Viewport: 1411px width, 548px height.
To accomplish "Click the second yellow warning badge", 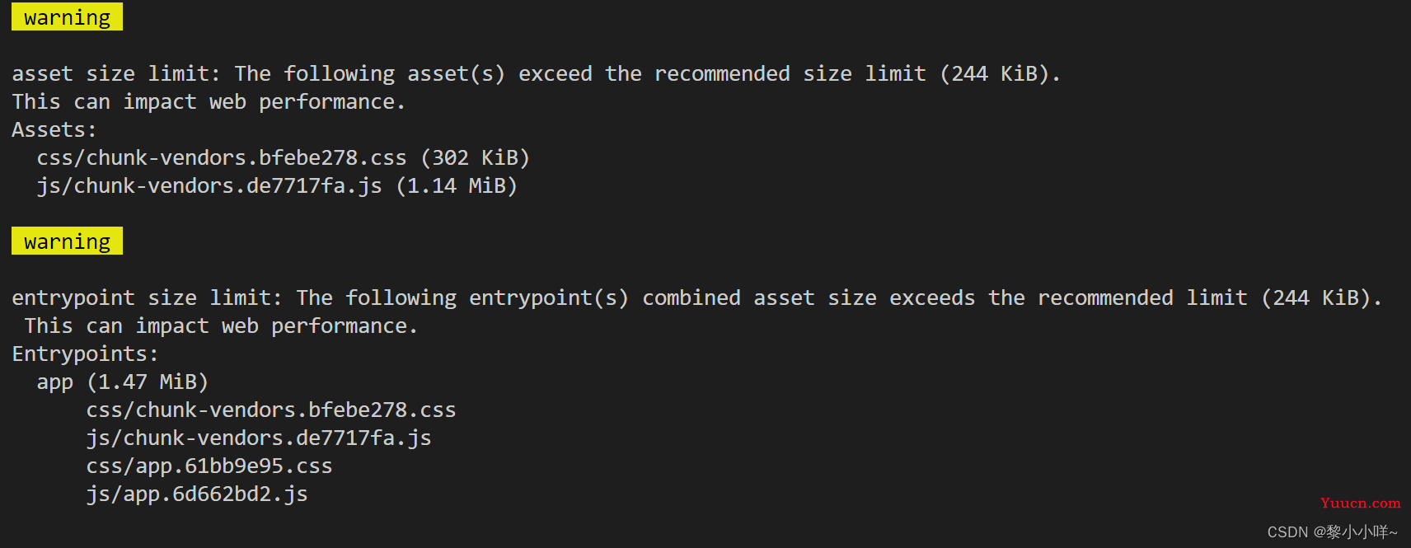I will pos(67,241).
